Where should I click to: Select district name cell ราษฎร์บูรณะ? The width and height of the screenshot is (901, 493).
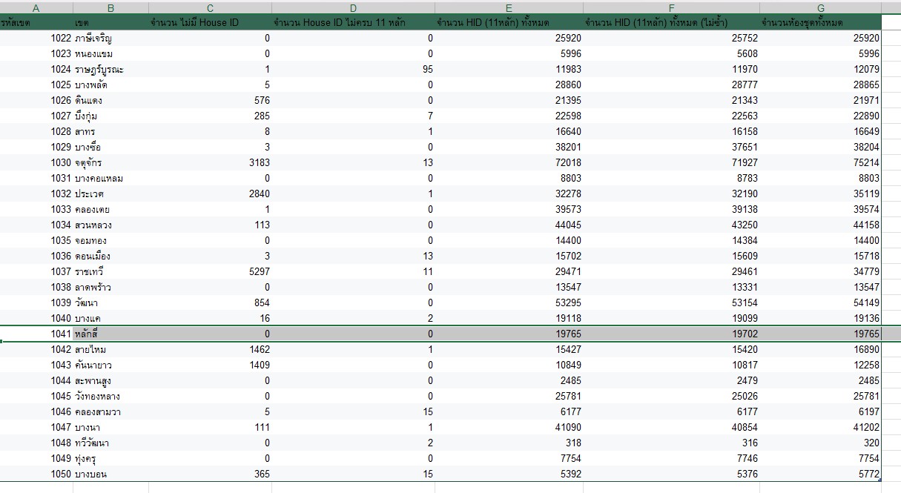[110, 69]
